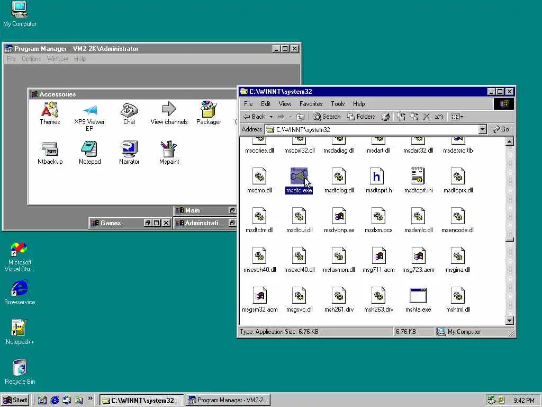Viewport: 542px width, 407px height.
Task: Click the History toolbar icon in Explorer
Action: tap(385, 117)
